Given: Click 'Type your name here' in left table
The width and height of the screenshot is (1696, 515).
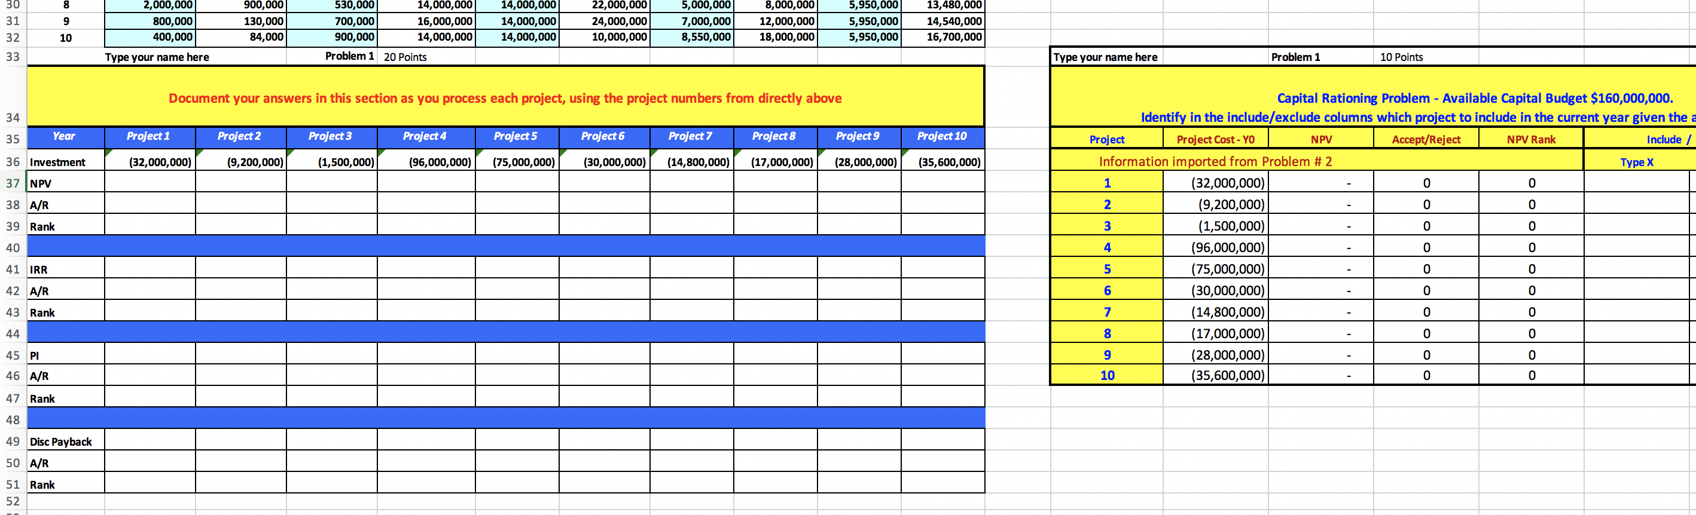Looking at the screenshot, I should 157,57.
